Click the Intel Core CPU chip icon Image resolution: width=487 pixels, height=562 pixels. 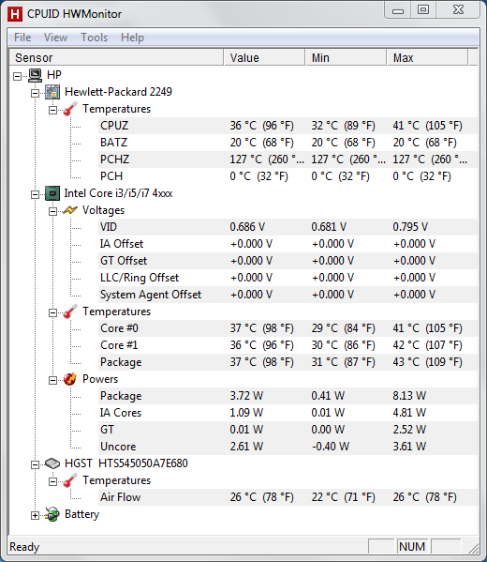[52, 193]
